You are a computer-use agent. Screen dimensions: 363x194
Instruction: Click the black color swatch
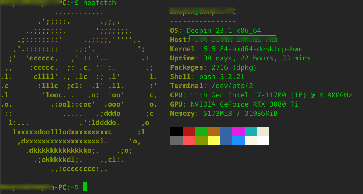coord(176,131)
